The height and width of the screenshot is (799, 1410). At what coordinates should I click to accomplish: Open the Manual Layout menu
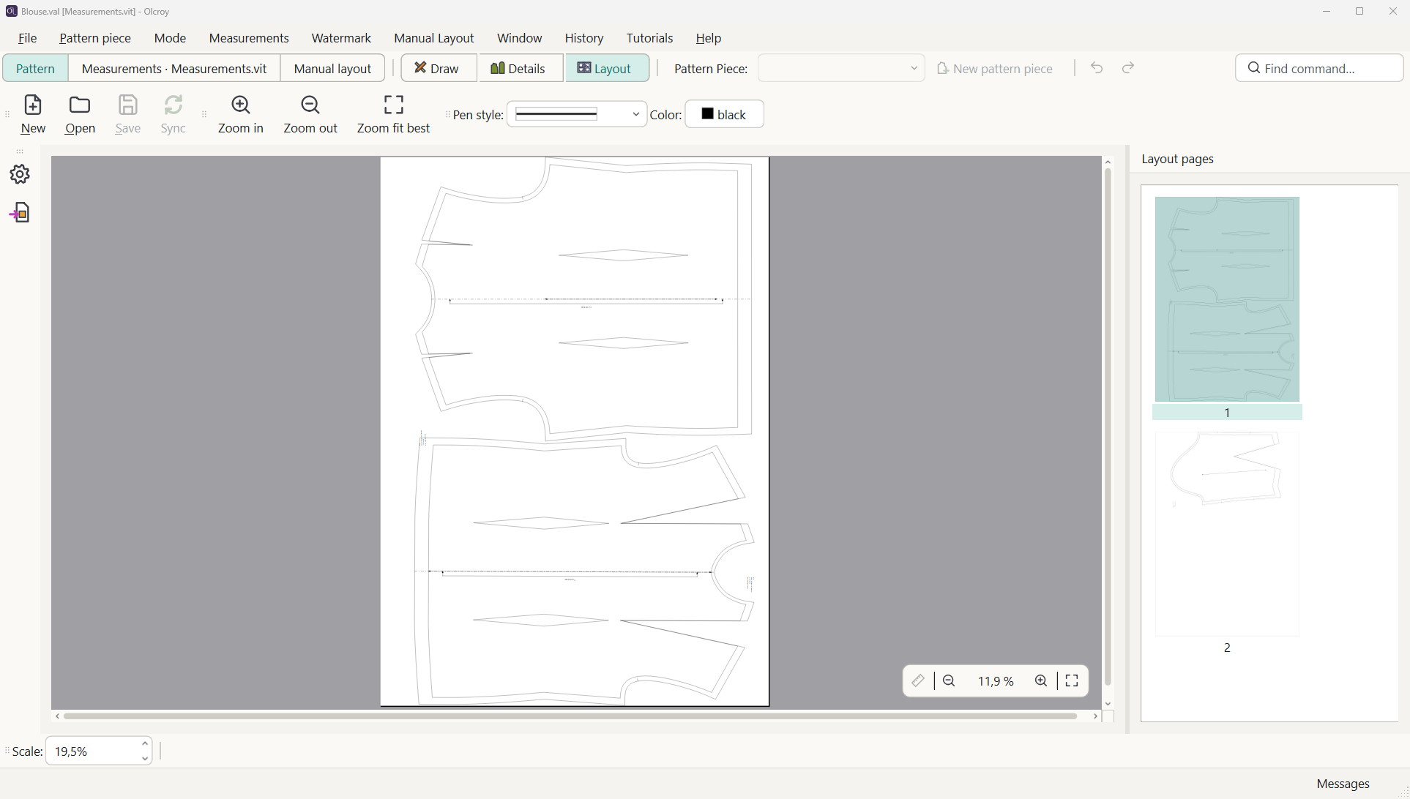[x=434, y=38]
